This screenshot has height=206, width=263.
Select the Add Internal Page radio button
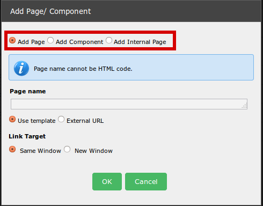(x=109, y=40)
